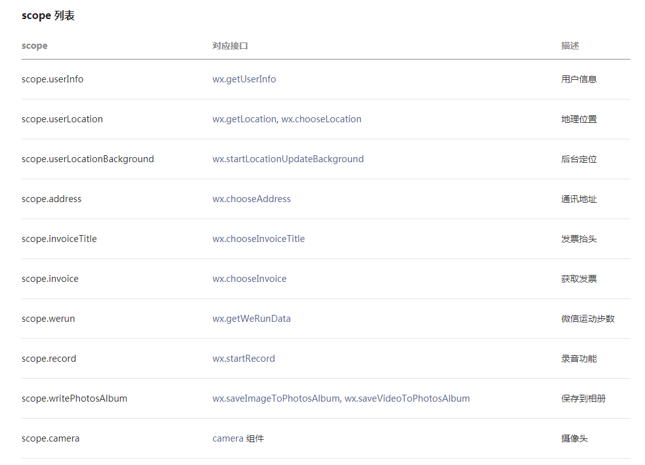
Task: Click the 对应接口 column header
Action: point(230,46)
